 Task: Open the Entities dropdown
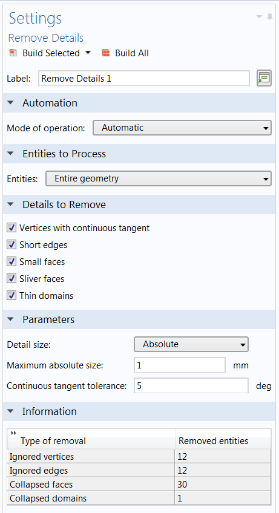click(x=159, y=178)
